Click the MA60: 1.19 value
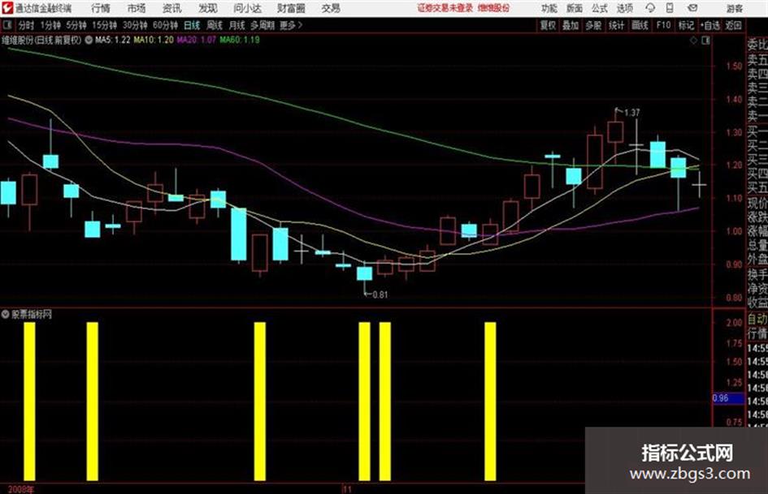The width and height of the screenshot is (768, 494). (x=240, y=40)
